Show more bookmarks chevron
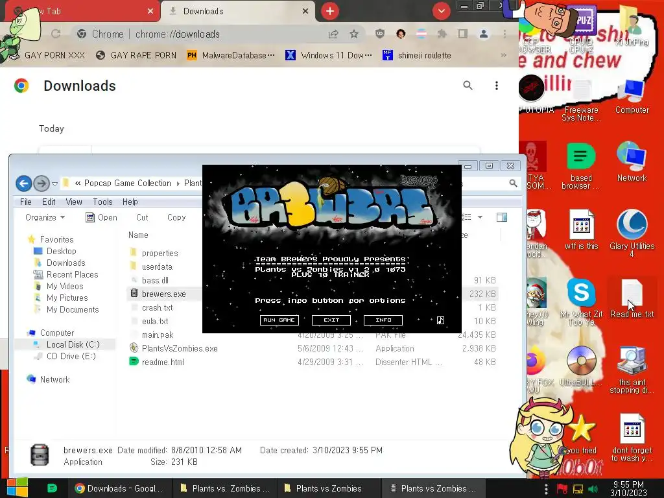This screenshot has width=664, height=498. tap(503, 56)
